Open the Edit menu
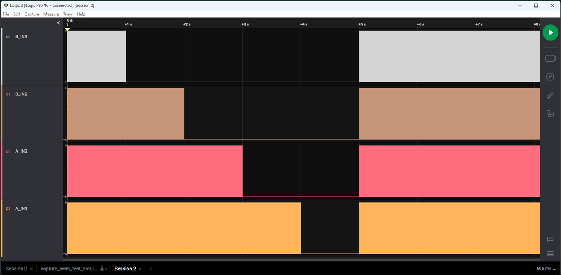Viewport: 561px width, 275px height. 16,14
